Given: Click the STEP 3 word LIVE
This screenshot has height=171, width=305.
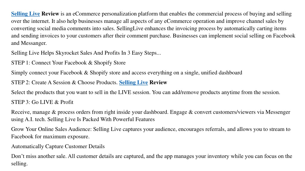Looking at the screenshot, I should [46, 102].
